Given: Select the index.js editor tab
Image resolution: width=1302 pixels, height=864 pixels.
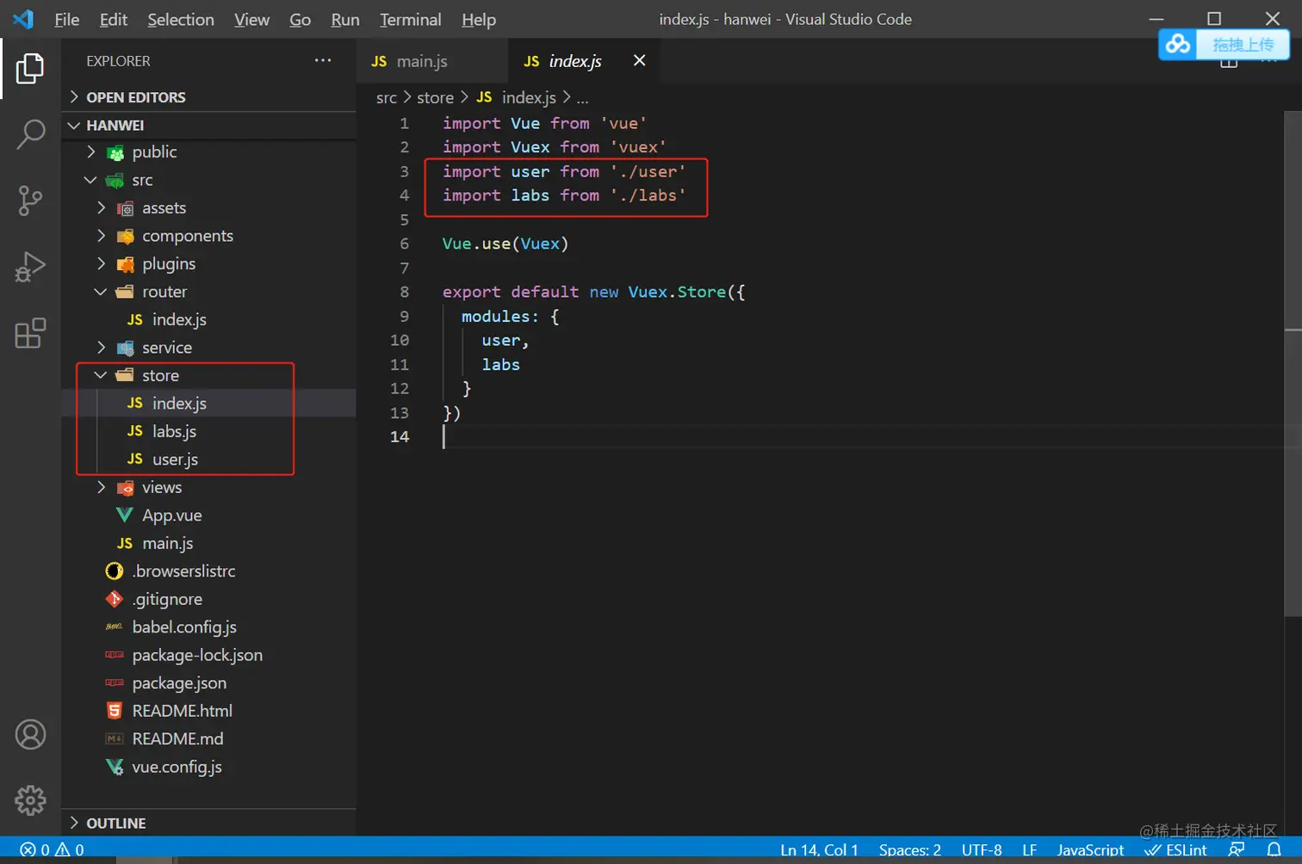Looking at the screenshot, I should point(585,61).
